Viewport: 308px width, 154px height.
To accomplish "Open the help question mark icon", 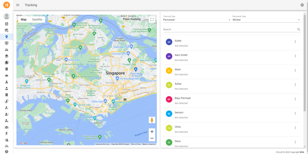I will pyautogui.click(x=7, y=152).
